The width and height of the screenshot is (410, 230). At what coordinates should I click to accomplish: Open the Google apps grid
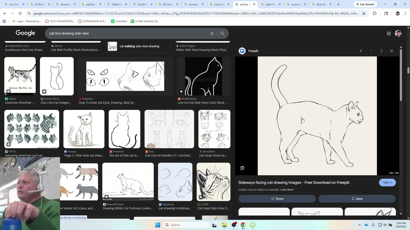click(x=389, y=33)
